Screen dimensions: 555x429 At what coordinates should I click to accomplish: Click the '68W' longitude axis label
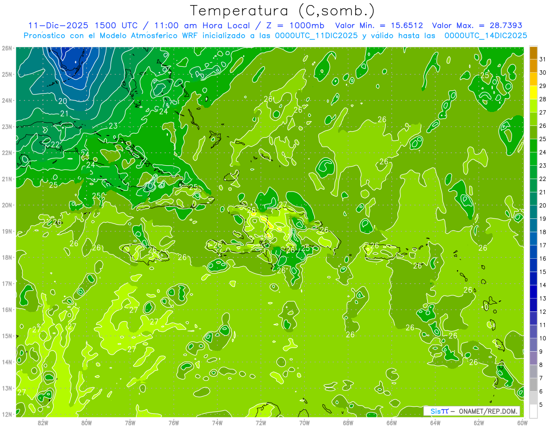click(x=348, y=423)
